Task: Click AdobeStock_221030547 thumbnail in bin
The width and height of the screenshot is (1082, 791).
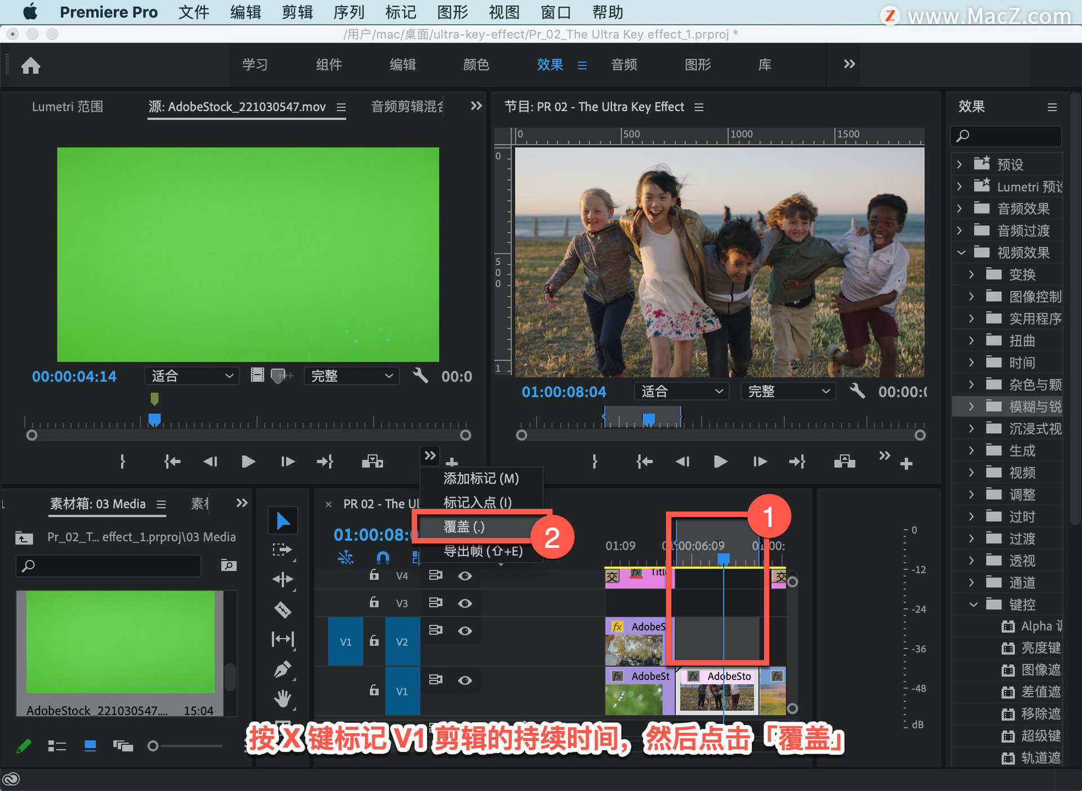Action: (x=121, y=641)
